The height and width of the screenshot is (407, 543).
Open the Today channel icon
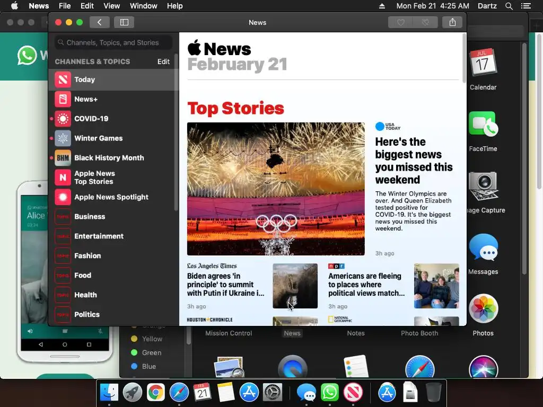pyautogui.click(x=63, y=79)
